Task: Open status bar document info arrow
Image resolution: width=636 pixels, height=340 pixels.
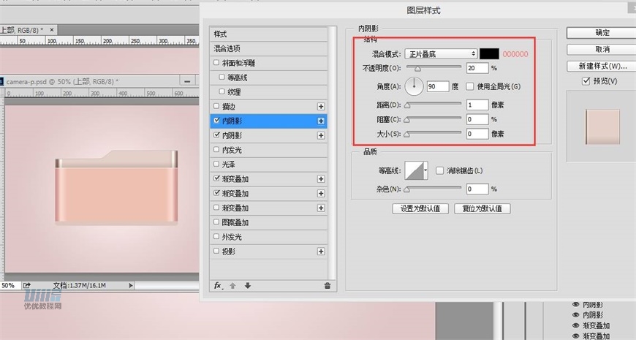Action: [x=131, y=285]
